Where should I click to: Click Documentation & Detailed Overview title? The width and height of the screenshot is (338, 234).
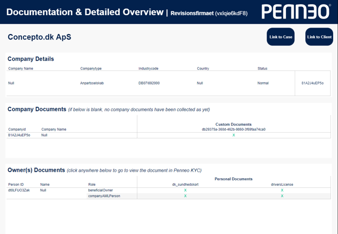click(x=85, y=12)
